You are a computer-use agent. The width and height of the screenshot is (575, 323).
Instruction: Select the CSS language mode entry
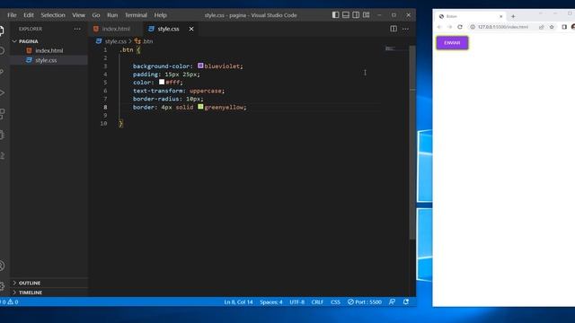tap(335, 301)
